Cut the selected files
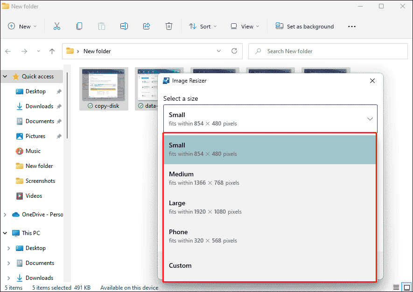 pos(57,26)
